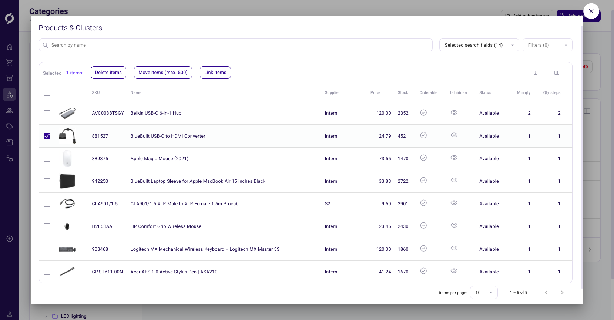Open the Home icon in the sidebar
This screenshot has width=614, height=320.
pyautogui.click(x=10, y=47)
